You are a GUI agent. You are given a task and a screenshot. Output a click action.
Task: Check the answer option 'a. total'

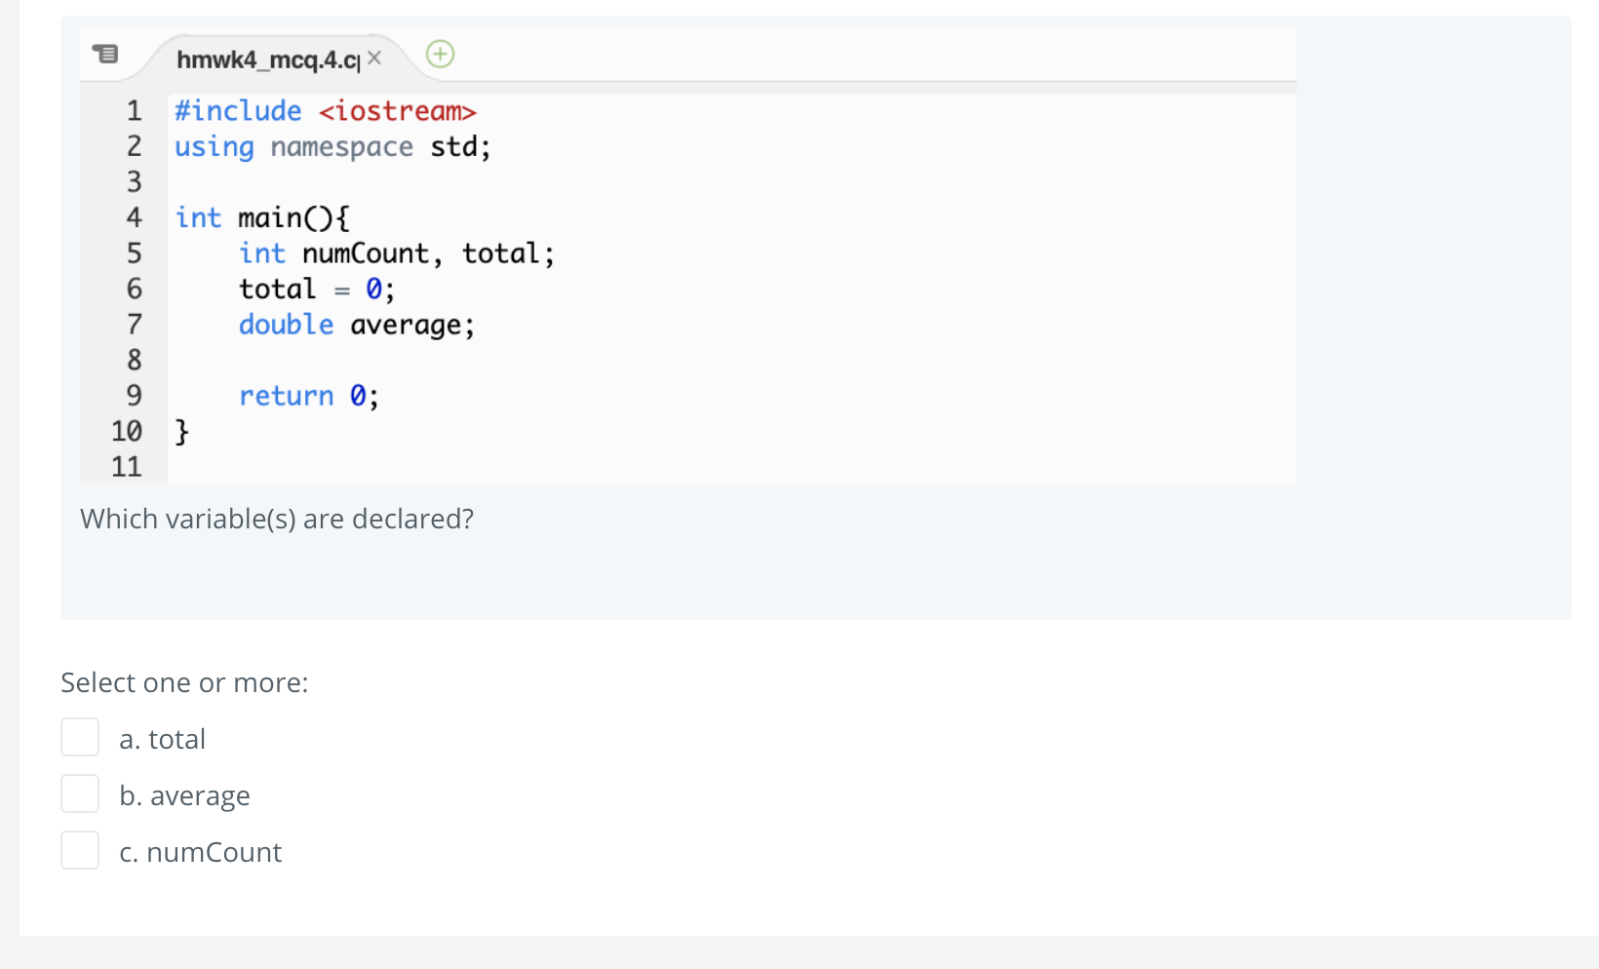pyautogui.click(x=80, y=737)
